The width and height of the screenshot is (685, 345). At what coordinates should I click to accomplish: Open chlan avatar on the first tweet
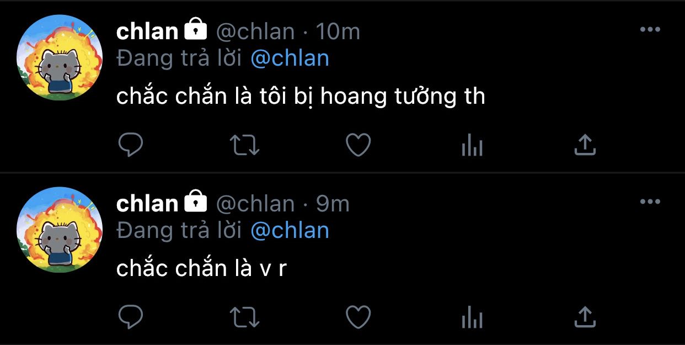[x=60, y=58]
